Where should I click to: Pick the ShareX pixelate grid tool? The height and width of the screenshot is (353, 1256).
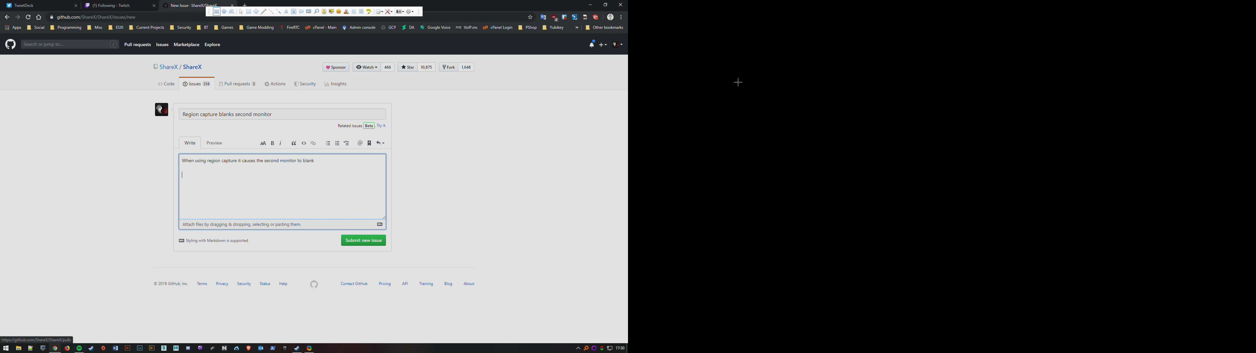[361, 12]
